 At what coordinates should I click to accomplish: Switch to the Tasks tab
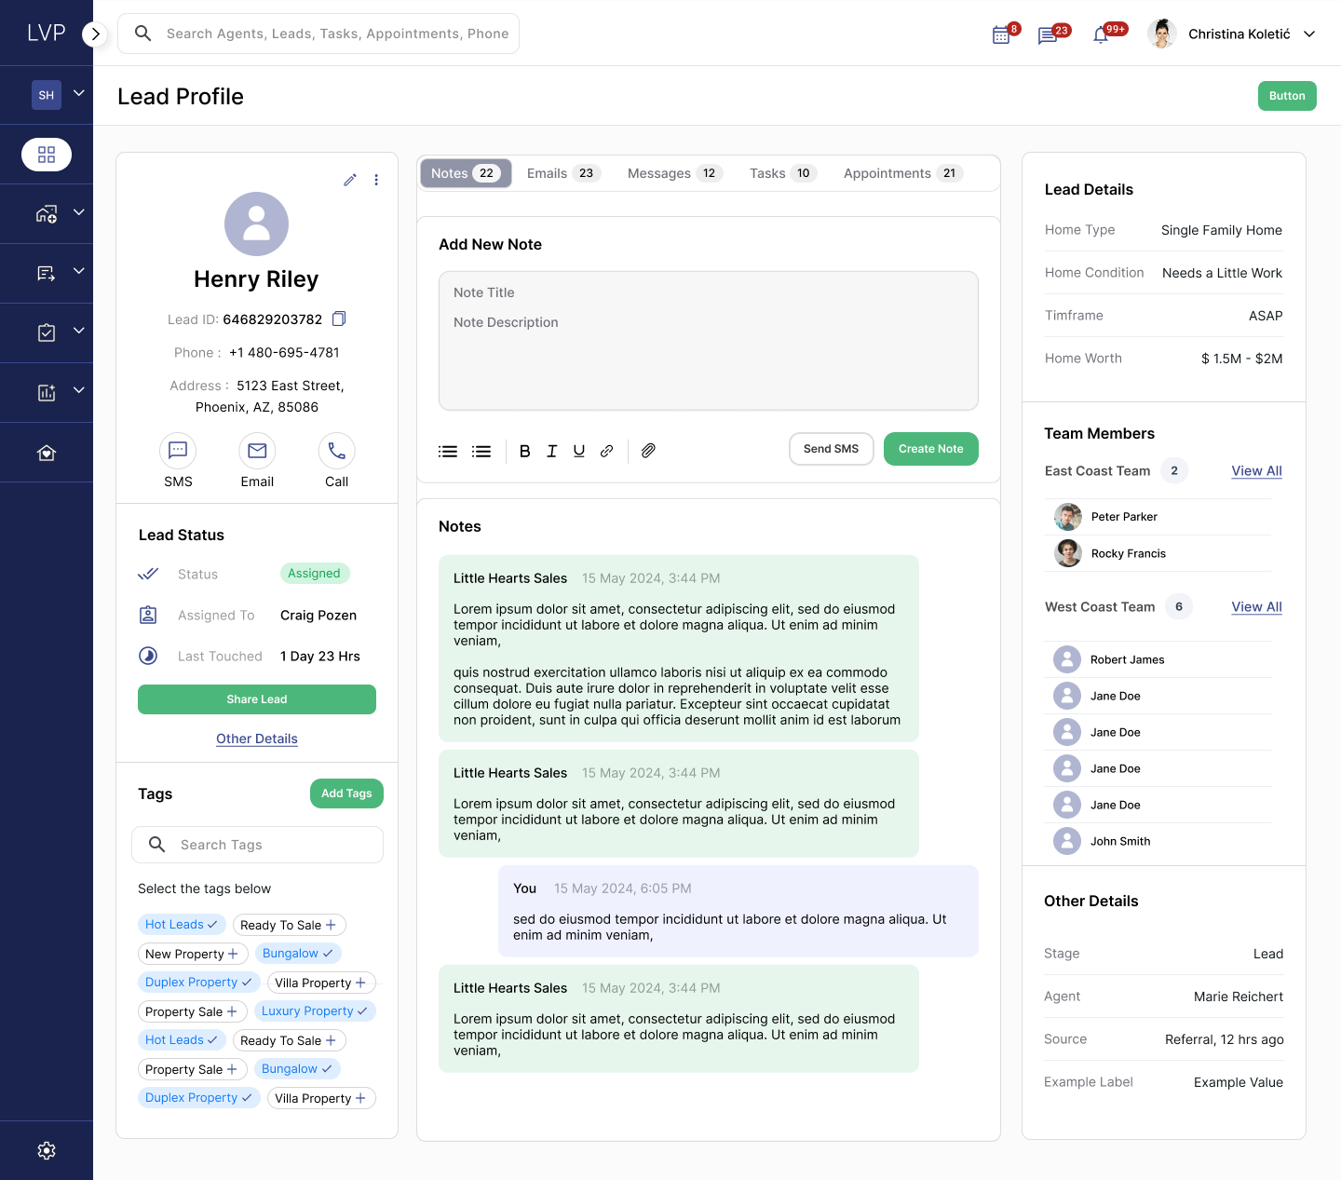(x=782, y=173)
